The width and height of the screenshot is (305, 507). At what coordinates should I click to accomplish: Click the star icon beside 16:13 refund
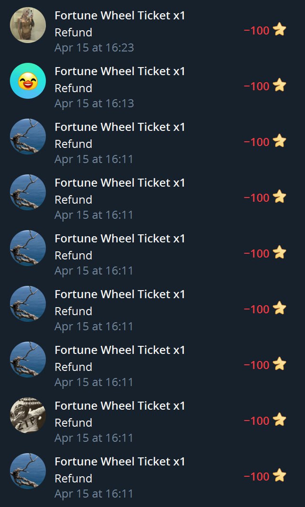point(279,86)
